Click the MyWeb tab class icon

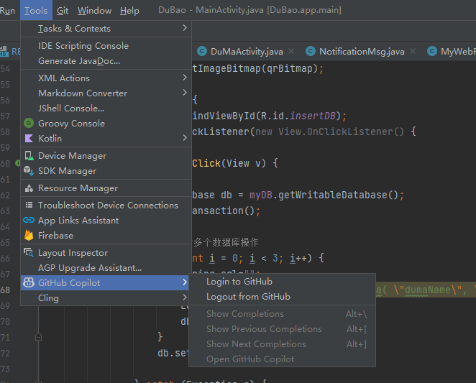pyautogui.click(x=432, y=51)
